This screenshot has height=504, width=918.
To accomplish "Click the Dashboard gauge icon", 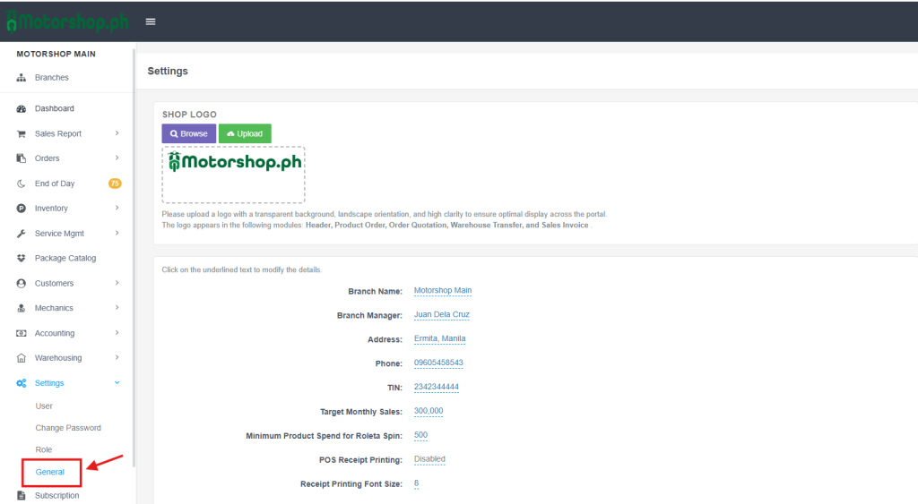I will tap(22, 108).
